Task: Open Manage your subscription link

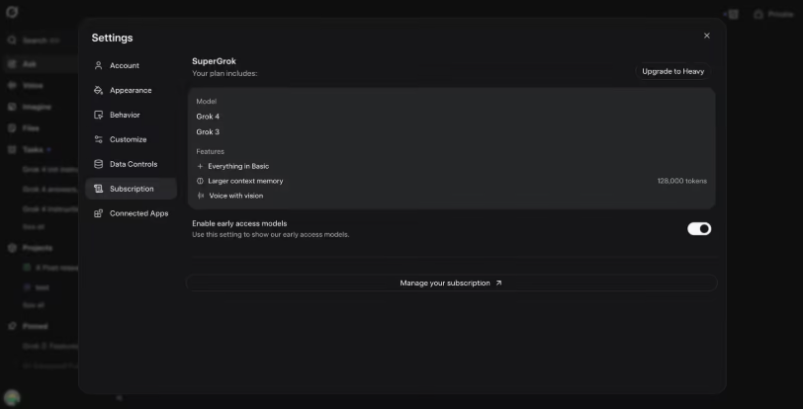Action: [451, 283]
